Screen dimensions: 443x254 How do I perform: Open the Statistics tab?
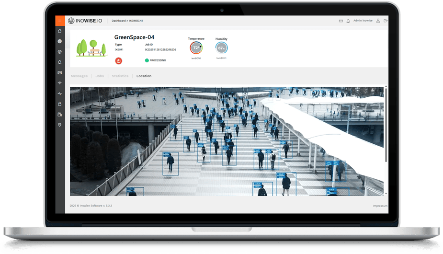(120, 76)
